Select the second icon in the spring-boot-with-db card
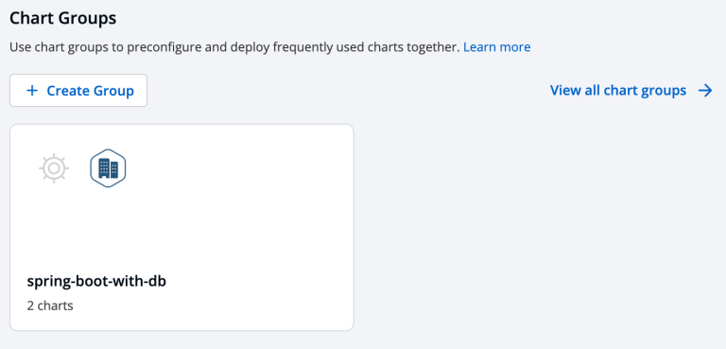Viewport: 726px width, 349px height. click(108, 167)
